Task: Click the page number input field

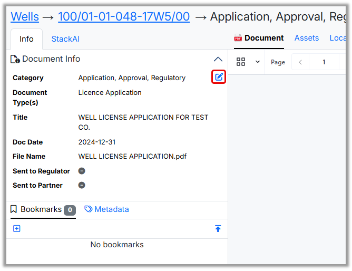Action: [324, 62]
